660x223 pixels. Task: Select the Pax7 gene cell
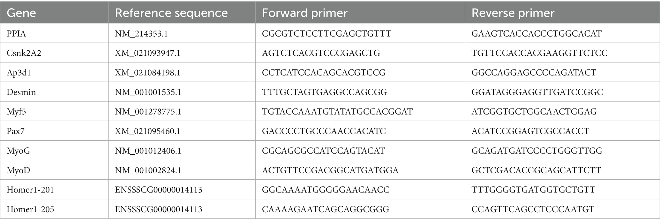point(15,131)
